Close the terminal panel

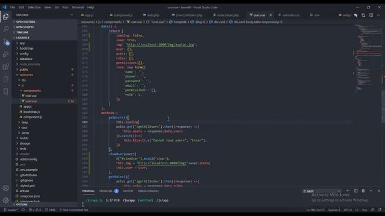(378, 191)
